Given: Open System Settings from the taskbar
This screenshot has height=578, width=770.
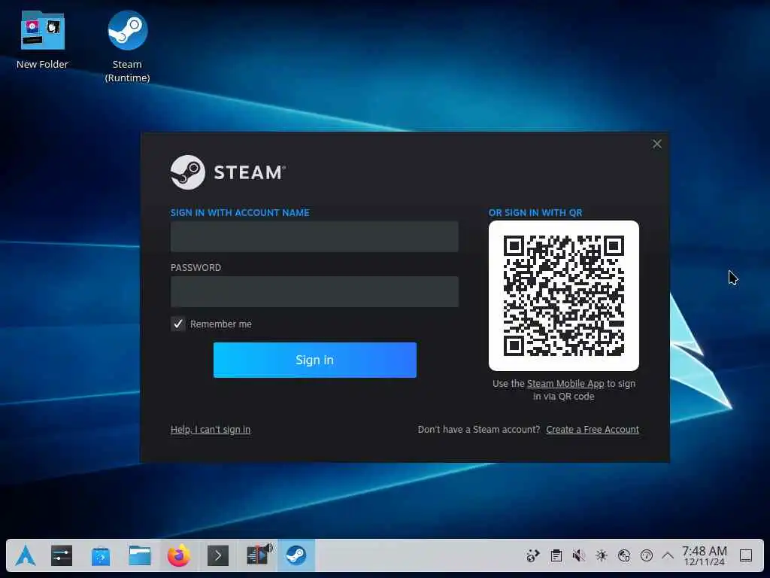Looking at the screenshot, I should click(x=62, y=556).
